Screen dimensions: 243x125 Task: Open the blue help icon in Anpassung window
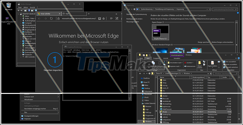(238, 13)
